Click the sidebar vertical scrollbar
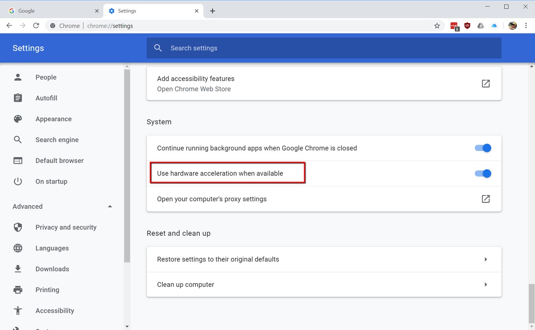This screenshot has height=330, width=535. click(x=127, y=165)
